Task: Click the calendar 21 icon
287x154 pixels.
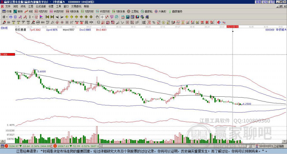Action: coord(123,17)
